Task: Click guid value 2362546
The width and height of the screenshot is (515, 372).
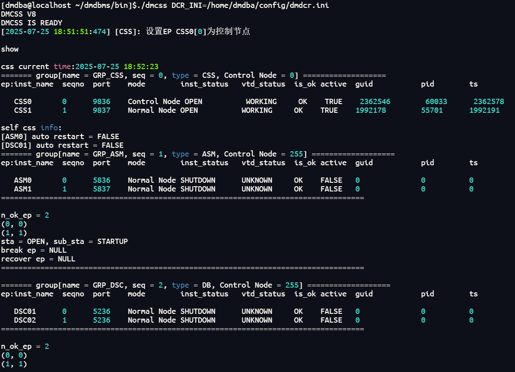Action: pos(375,102)
